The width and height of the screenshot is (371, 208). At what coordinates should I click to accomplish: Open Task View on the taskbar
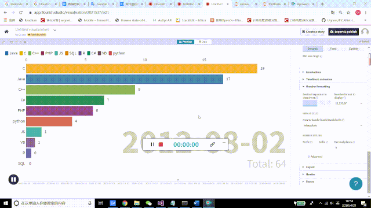click(x=100, y=203)
